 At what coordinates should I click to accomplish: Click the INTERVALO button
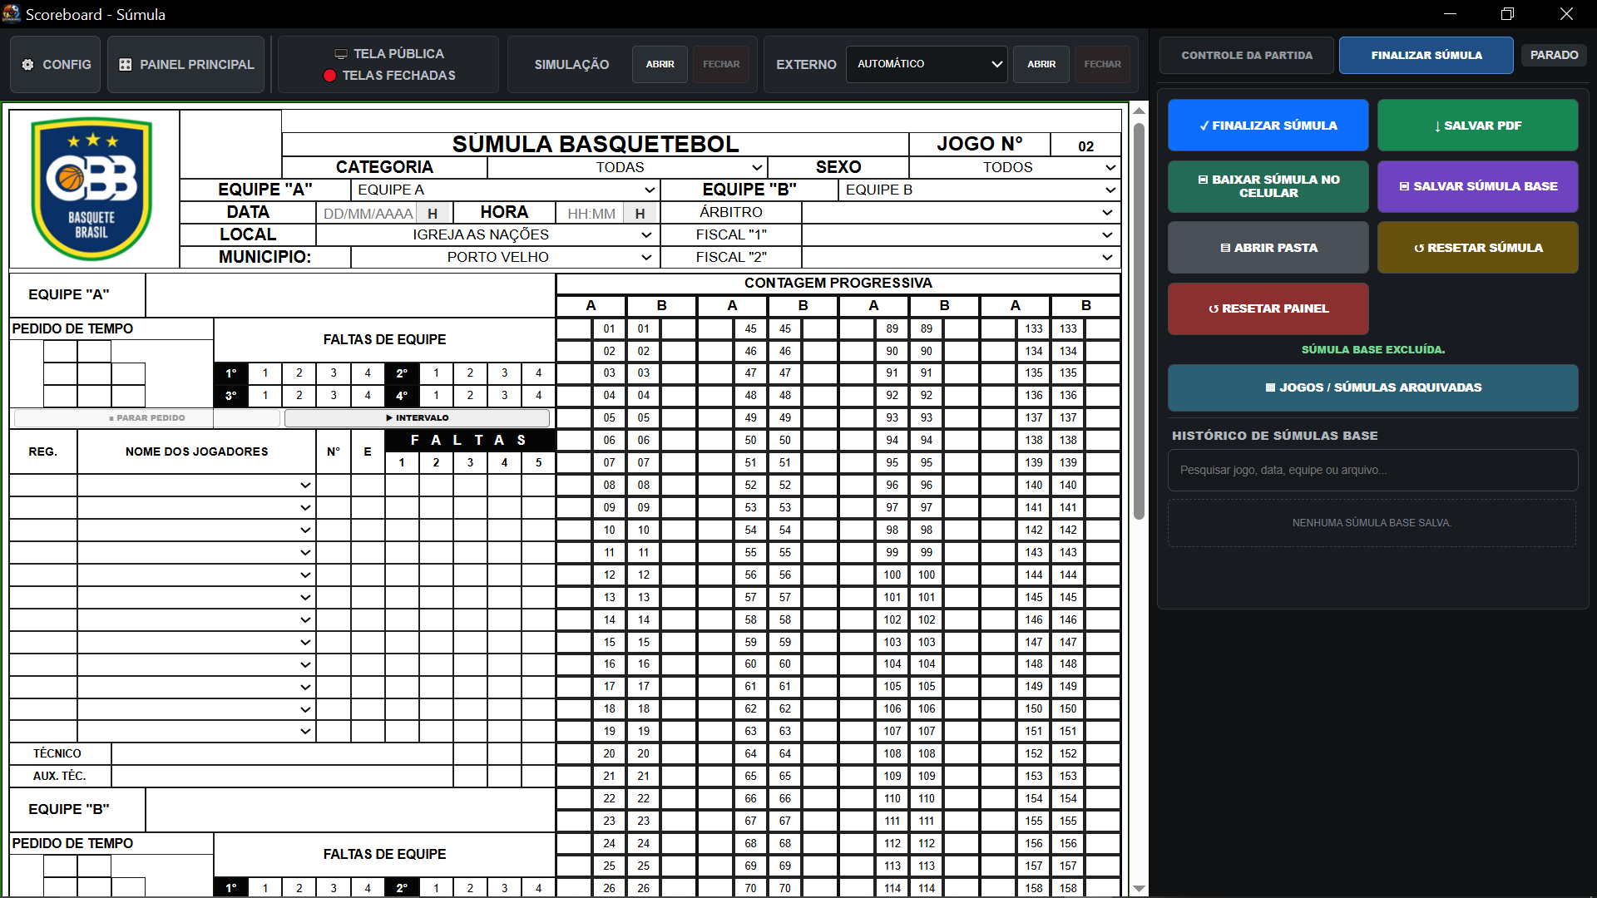click(417, 417)
